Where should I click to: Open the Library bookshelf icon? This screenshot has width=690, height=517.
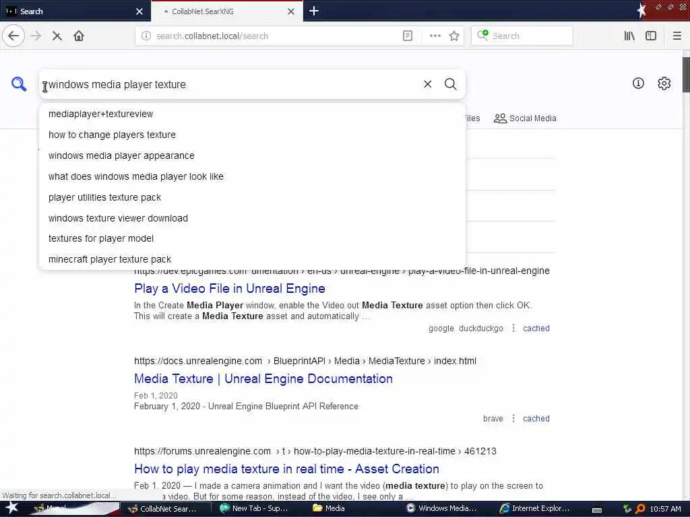(x=629, y=36)
